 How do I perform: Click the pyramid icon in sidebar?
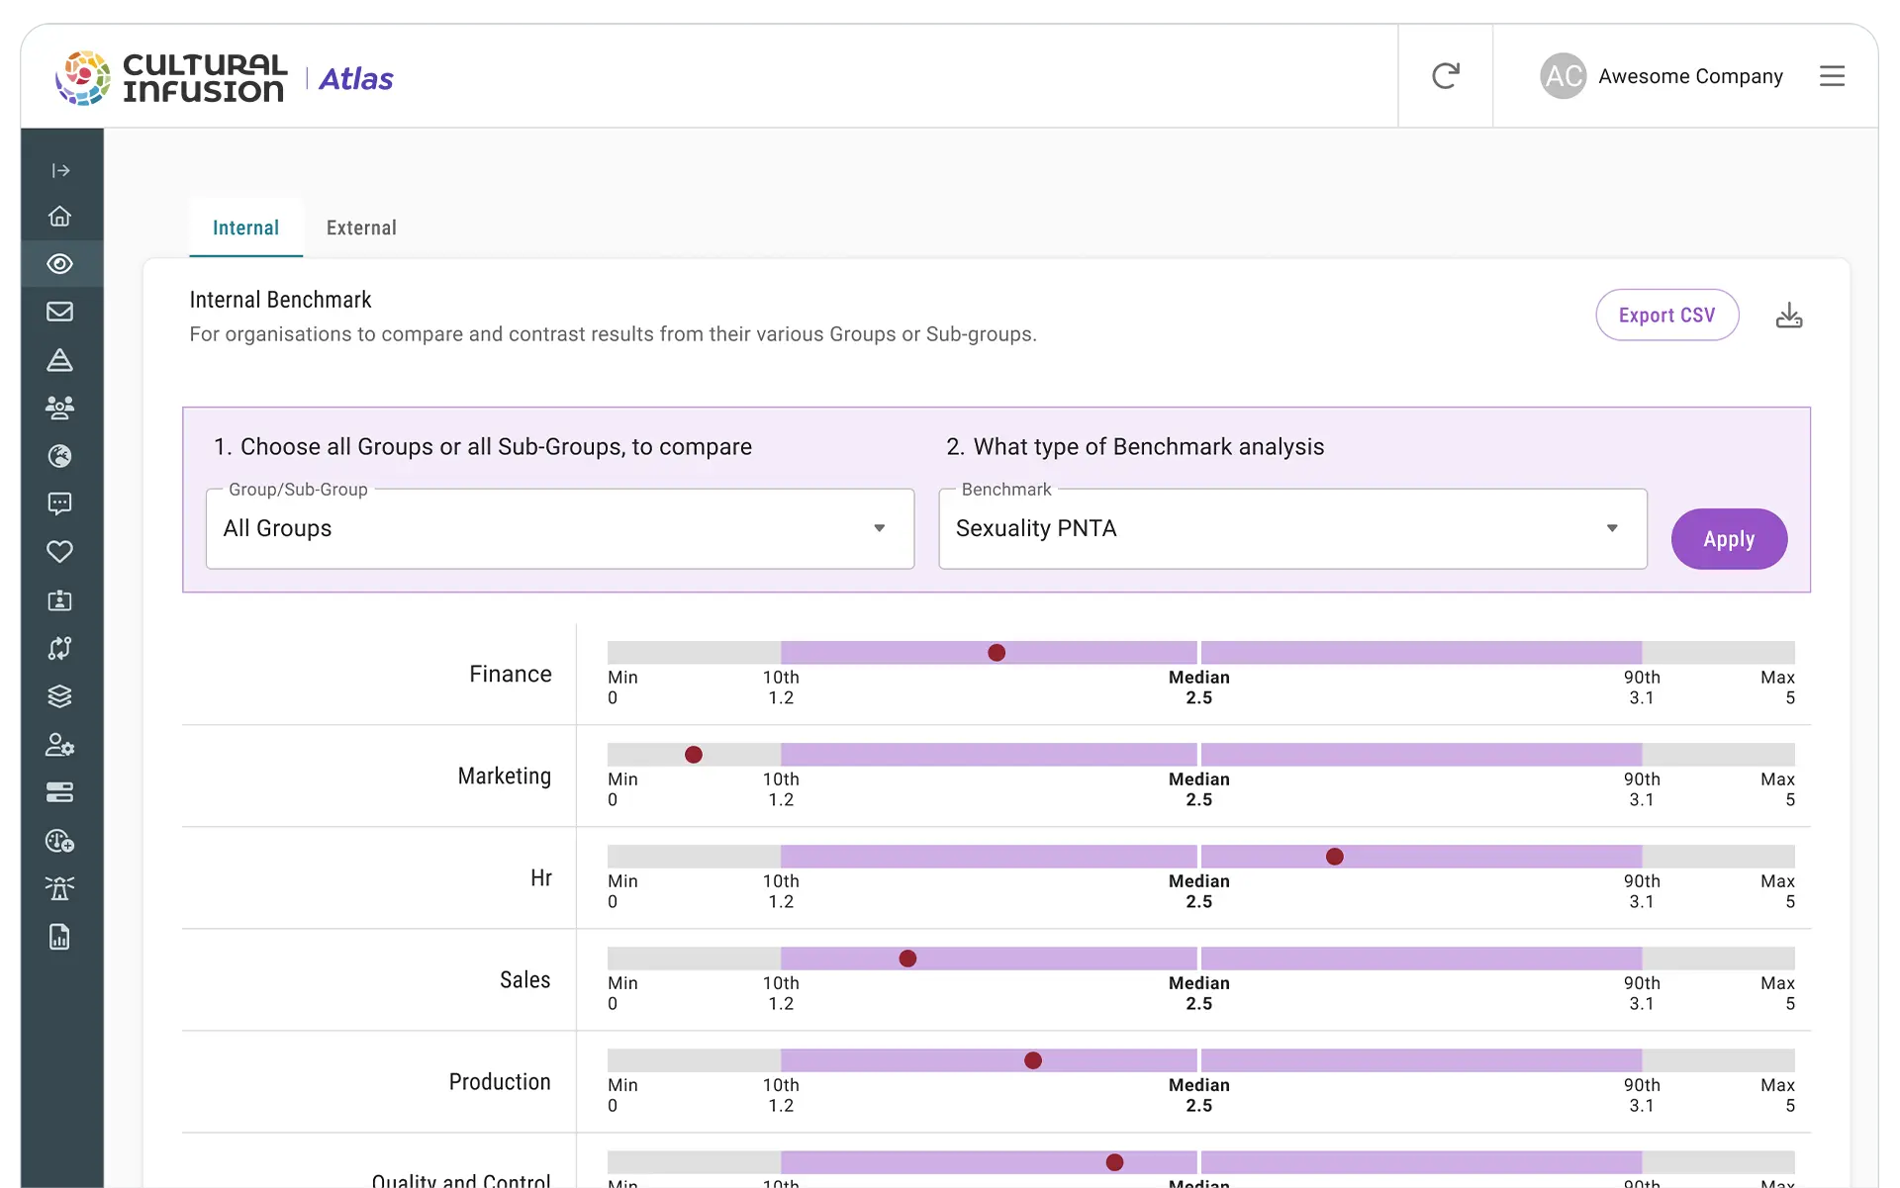coord(60,360)
